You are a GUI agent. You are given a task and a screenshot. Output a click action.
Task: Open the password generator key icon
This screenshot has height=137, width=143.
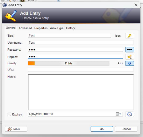[130, 57]
